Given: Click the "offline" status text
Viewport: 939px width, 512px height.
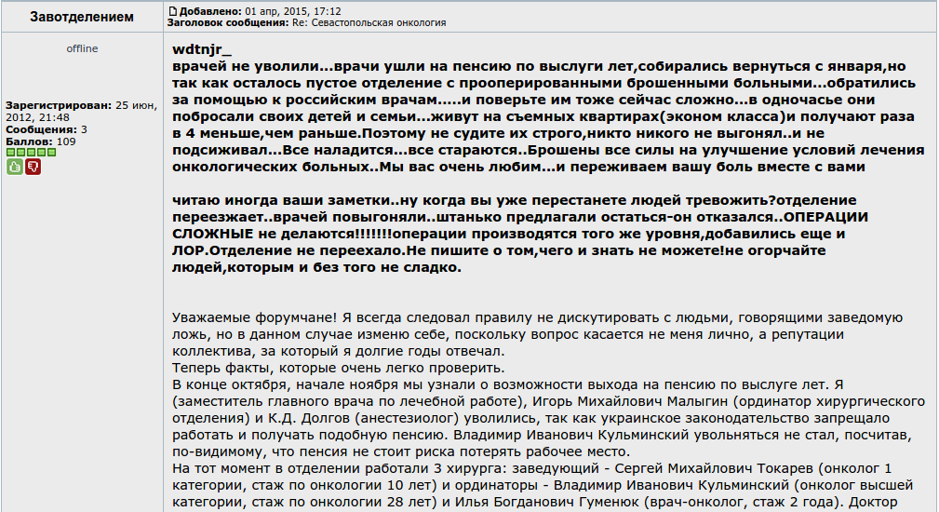Looking at the screenshot, I should click(x=82, y=48).
